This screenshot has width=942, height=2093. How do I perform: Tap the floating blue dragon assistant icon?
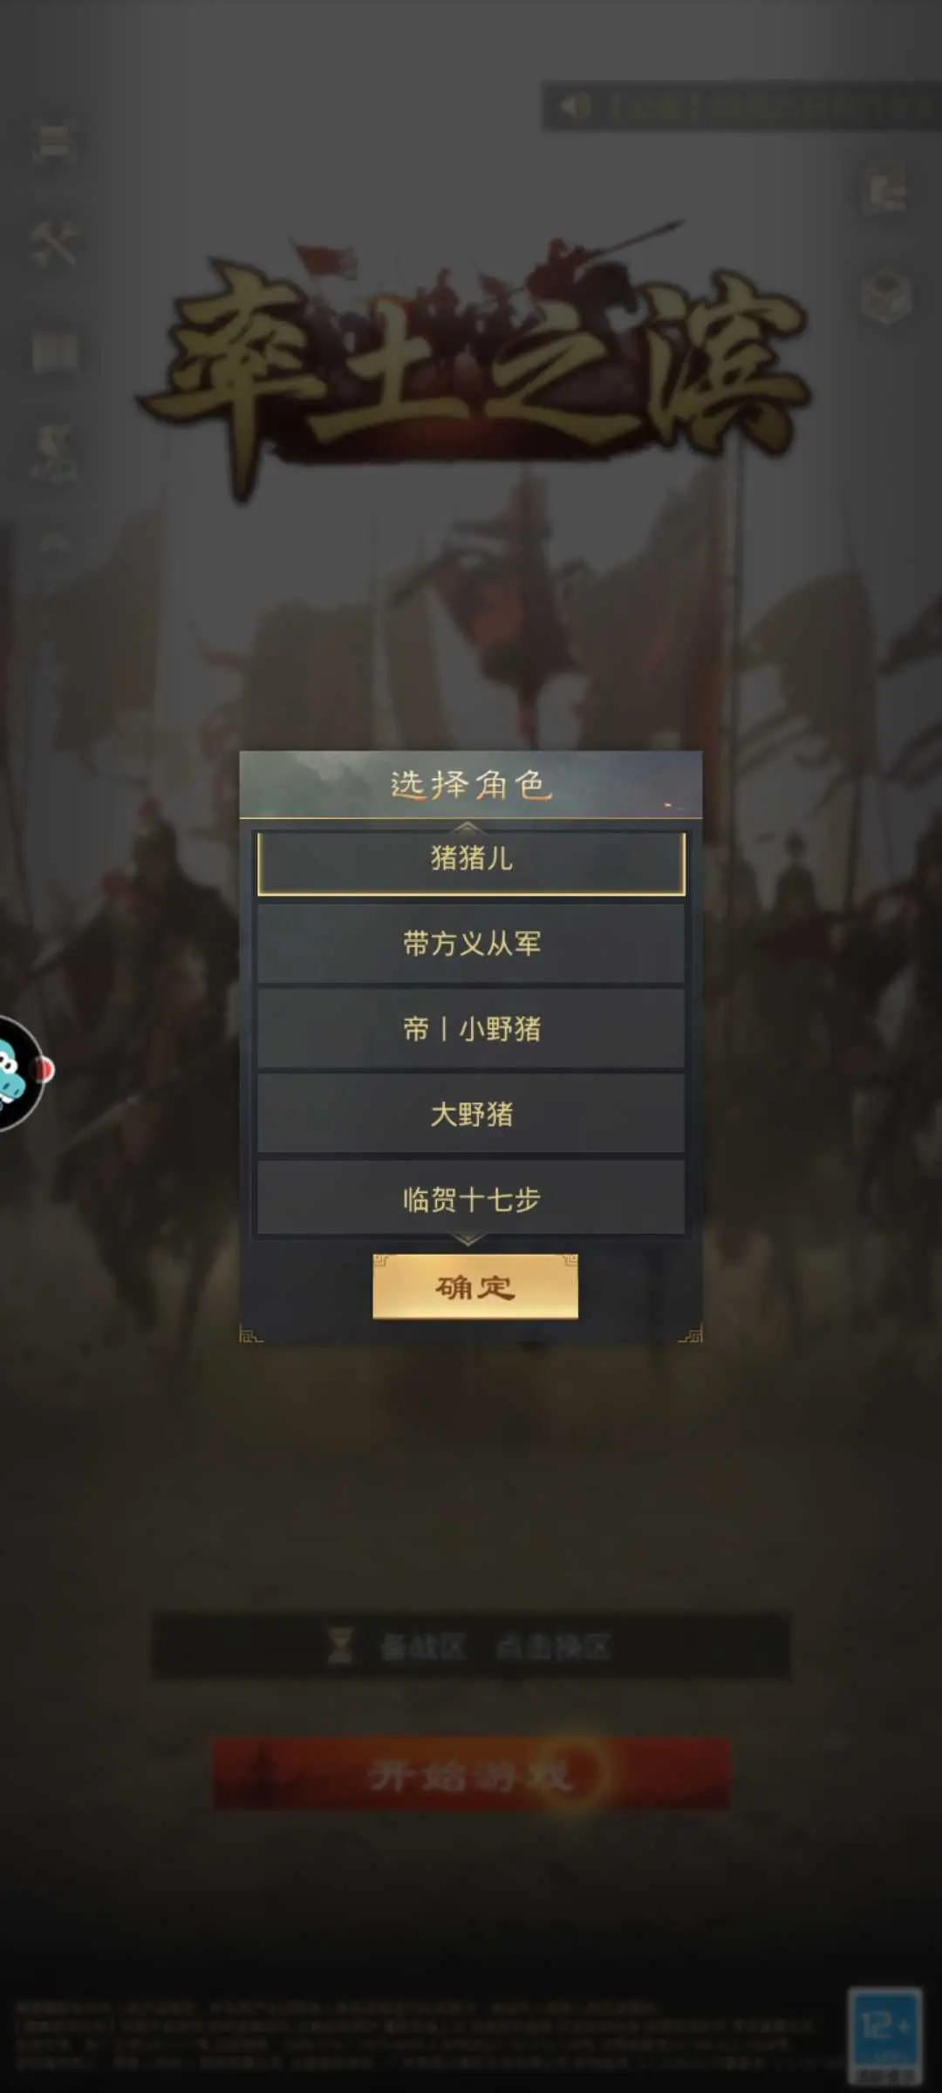point(19,1074)
